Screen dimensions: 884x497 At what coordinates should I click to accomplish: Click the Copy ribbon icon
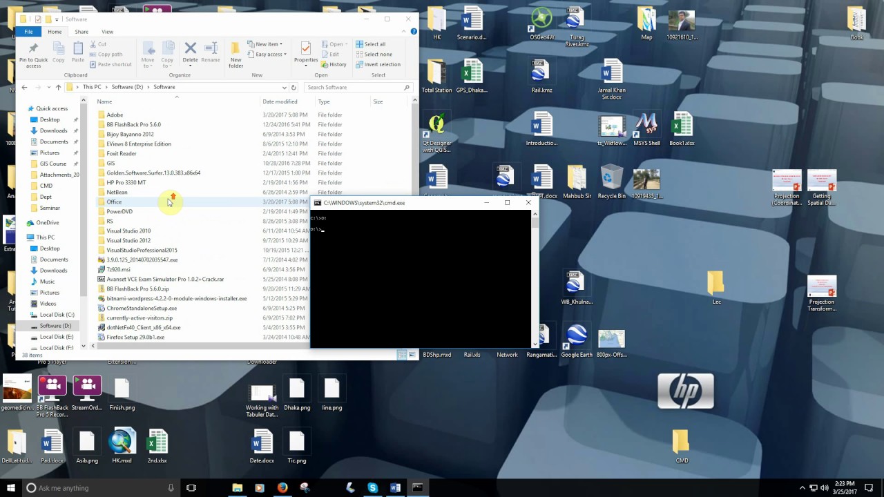point(59,48)
